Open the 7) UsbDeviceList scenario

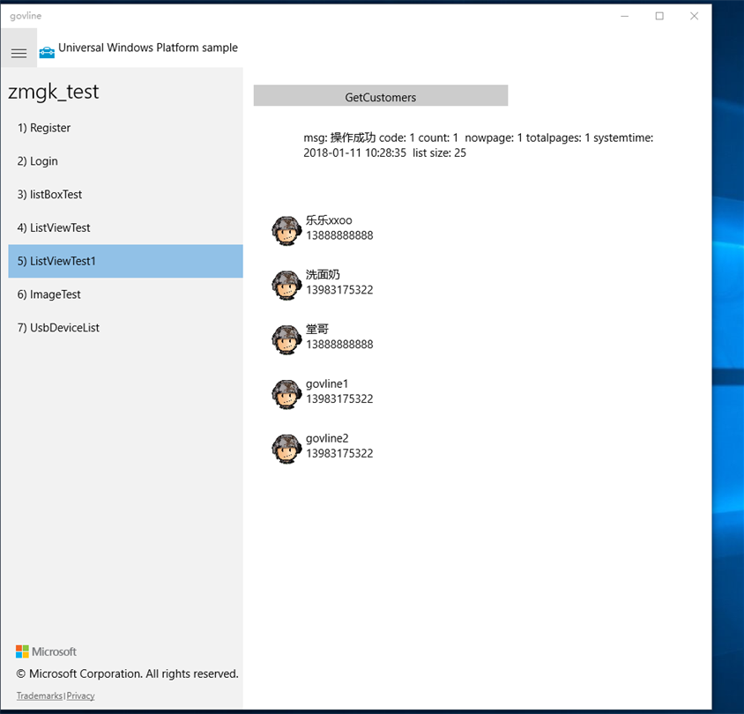coord(126,327)
